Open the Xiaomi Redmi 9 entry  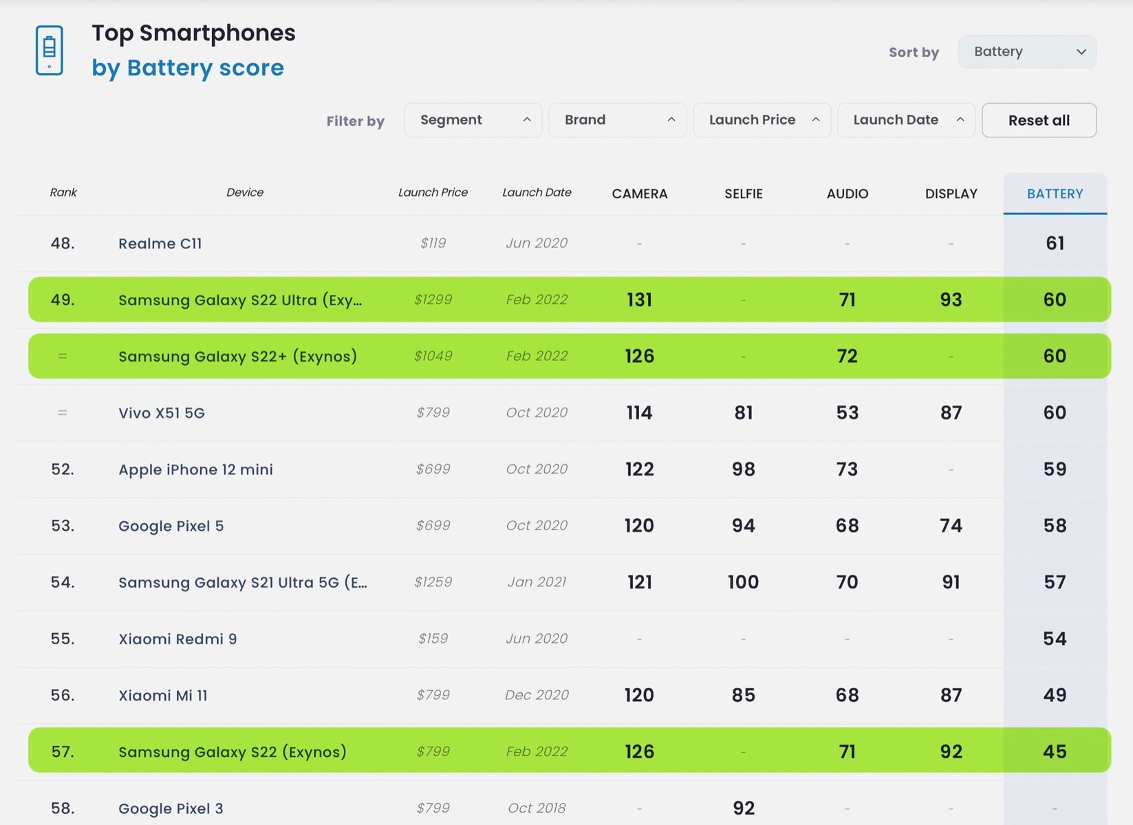point(177,639)
